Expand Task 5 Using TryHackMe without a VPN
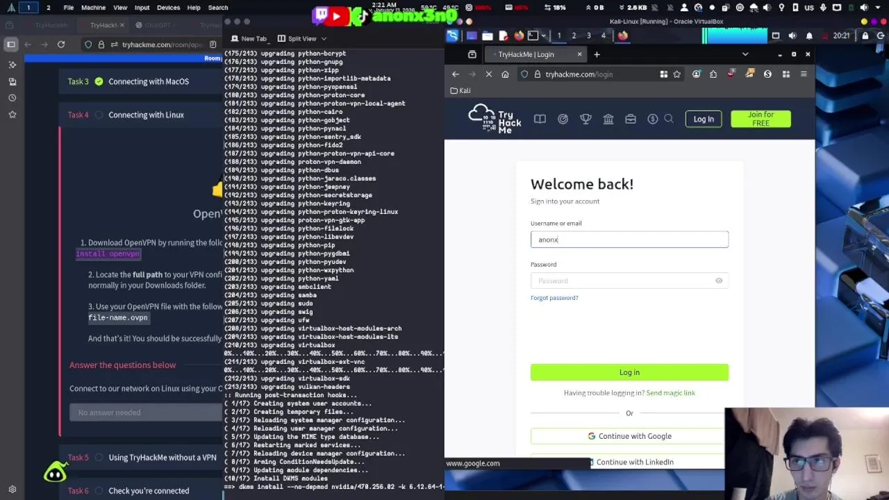 [140, 458]
